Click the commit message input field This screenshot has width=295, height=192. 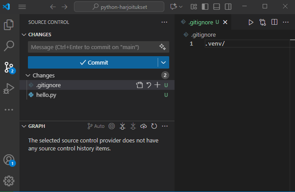92,47
